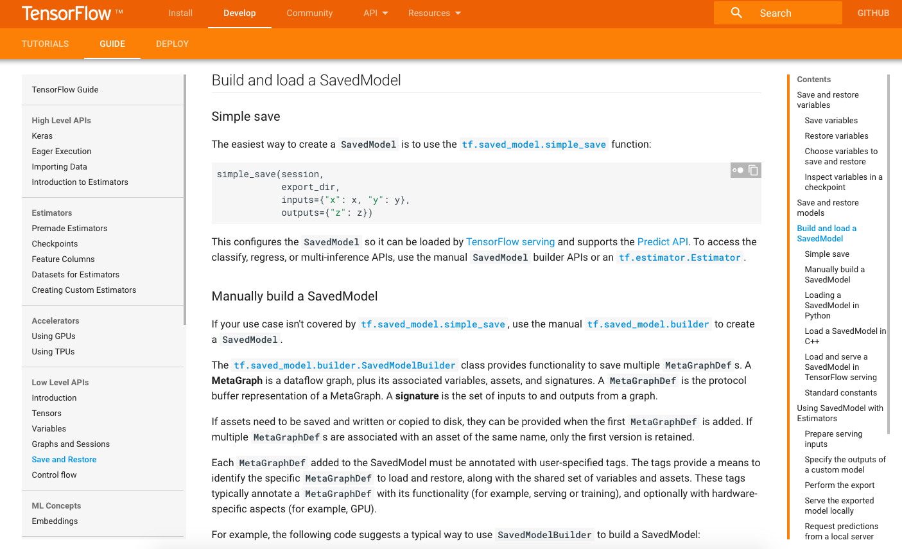Toggle dark code theme on code block
The height and width of the screenshot is (549, 902).
tap(738, 170)
